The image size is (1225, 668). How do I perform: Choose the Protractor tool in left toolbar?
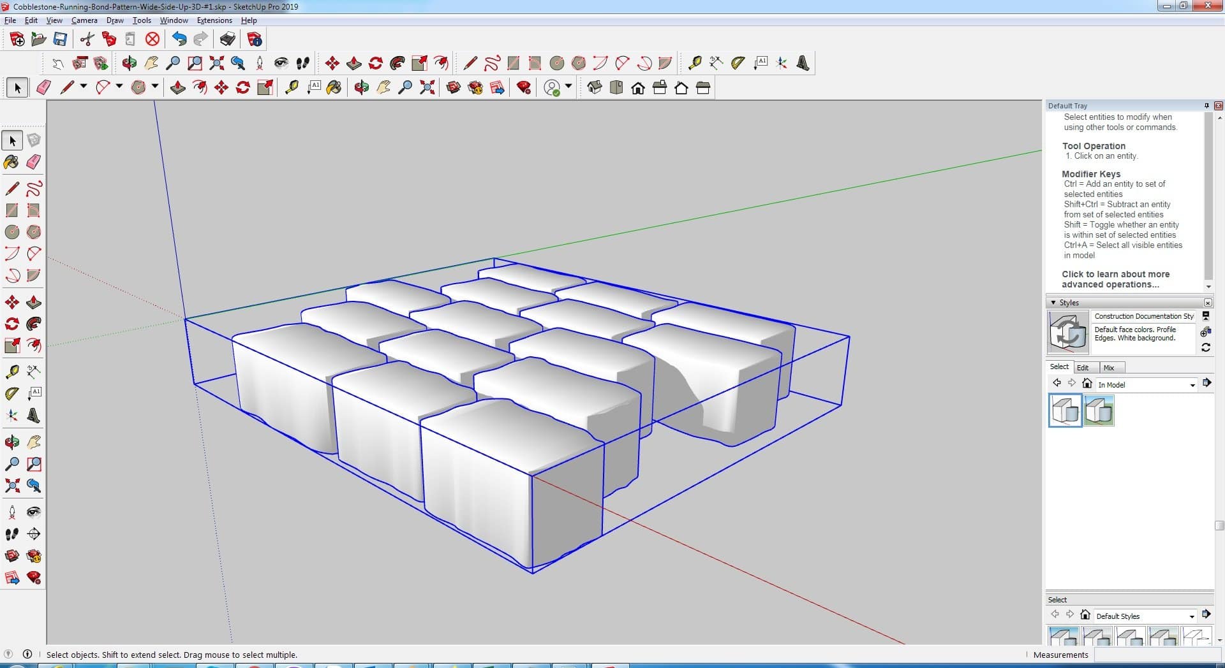click(11, 393)
